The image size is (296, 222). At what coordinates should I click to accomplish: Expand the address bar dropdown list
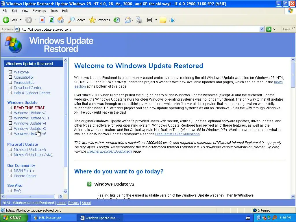coord(262,29)
